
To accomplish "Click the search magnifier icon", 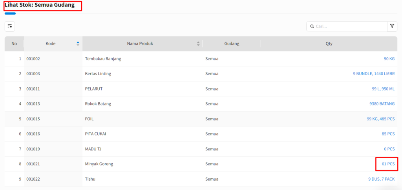I will click(312, 26).
